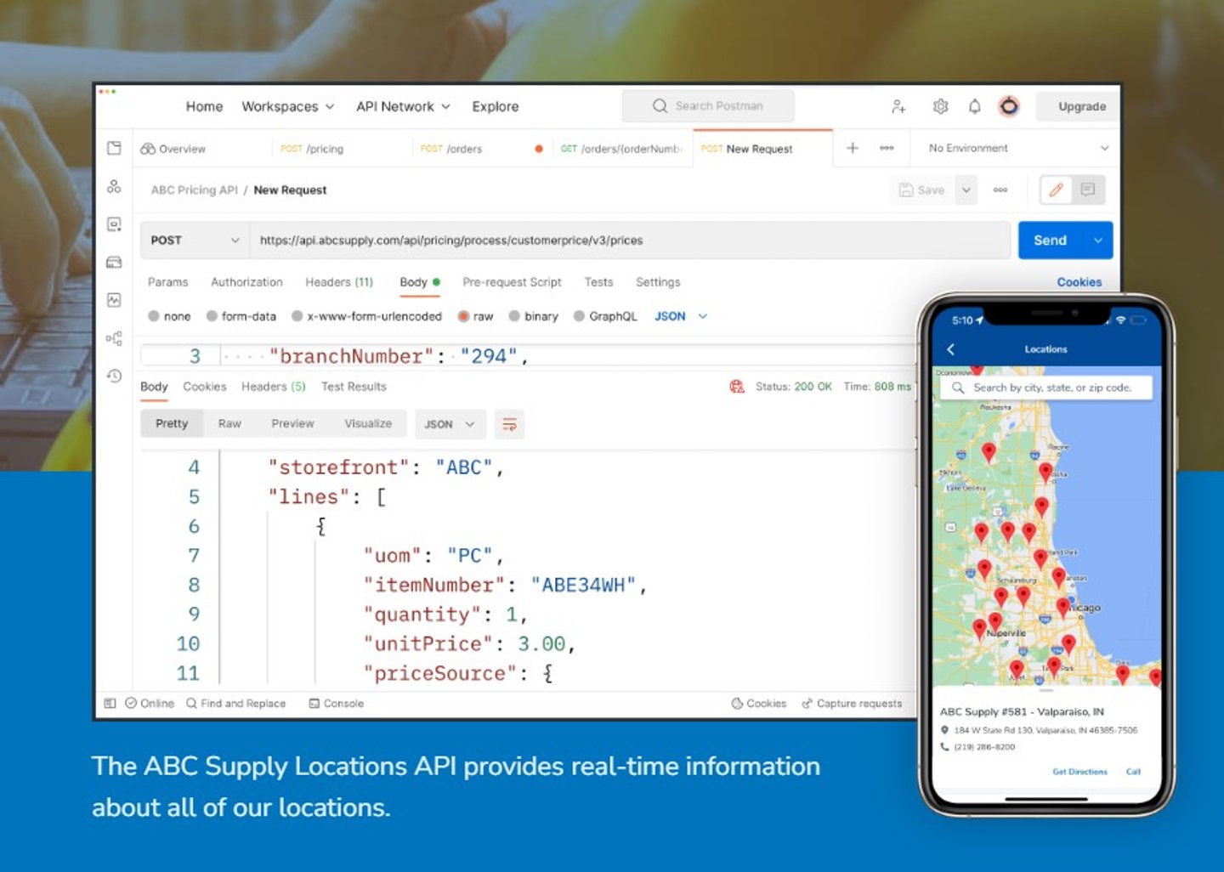Toggle sidebar icon in the status bar
Image resolution: width=1224 pixels, height=872 pixels.
pyautogui.click(x=110, y=703)
